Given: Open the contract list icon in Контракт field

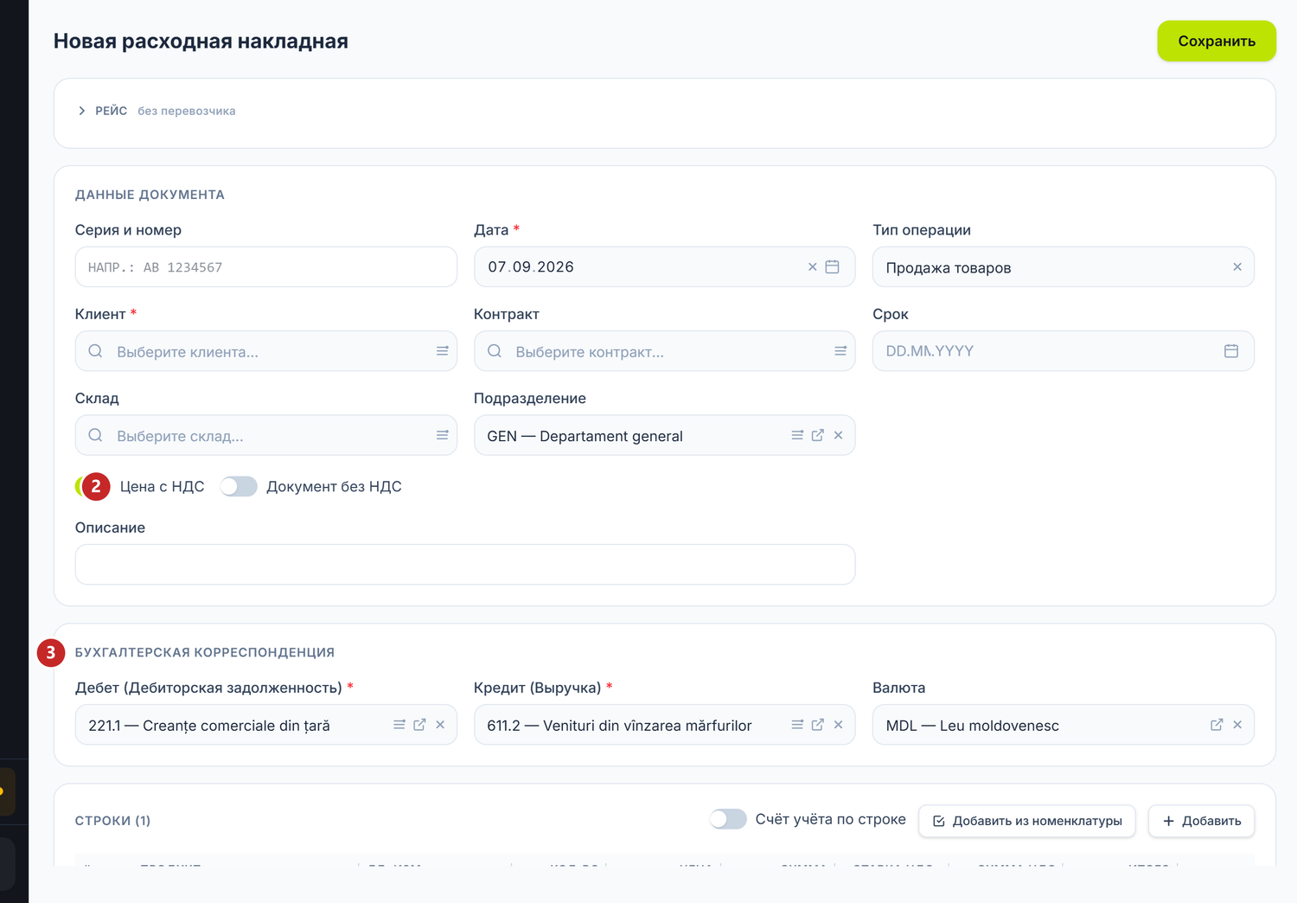Looking at the screenshot, I should [840, 351].
